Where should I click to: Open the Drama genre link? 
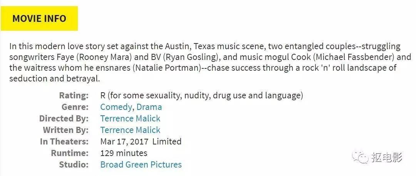[x=149, y=107]
